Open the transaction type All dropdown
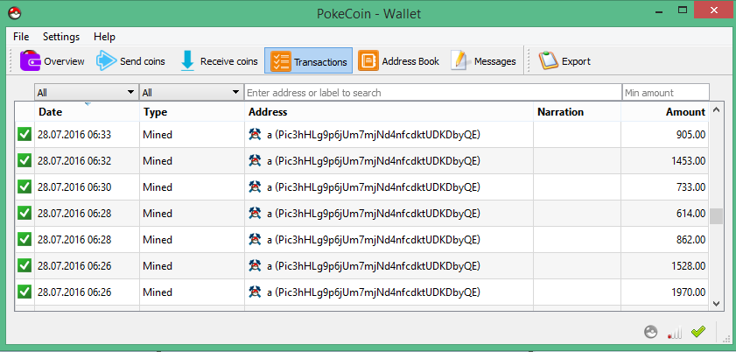736x352 pixels. point(191,93)
